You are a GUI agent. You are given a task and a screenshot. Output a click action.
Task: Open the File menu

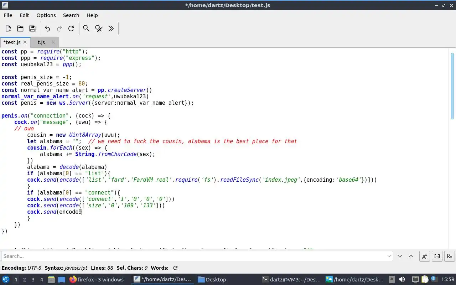click(8, 15)
